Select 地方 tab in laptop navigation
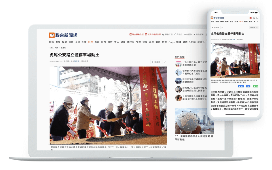272x170 pixels. 90,42
